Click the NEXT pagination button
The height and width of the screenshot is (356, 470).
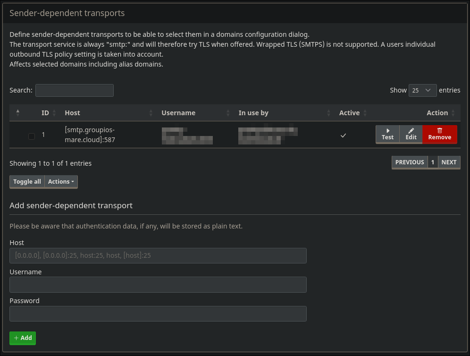coord(449,162)
